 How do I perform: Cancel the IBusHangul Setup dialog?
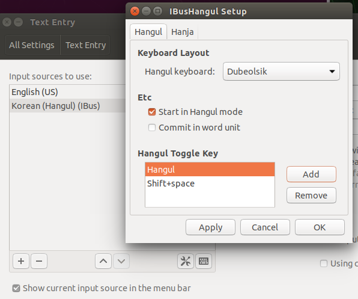pyautogui.click(x=265, y=227)
